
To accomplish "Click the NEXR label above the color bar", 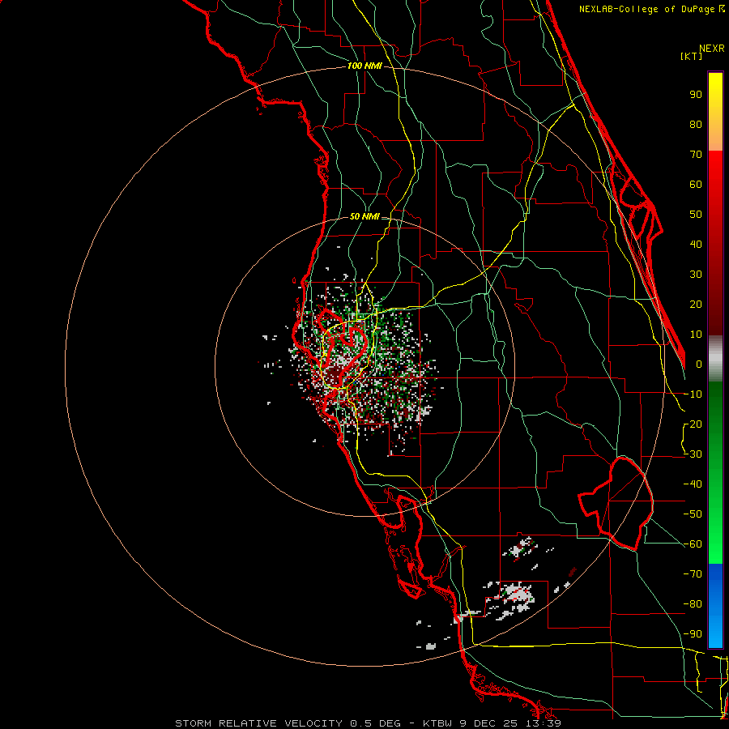I will click(x=712, y=49).
